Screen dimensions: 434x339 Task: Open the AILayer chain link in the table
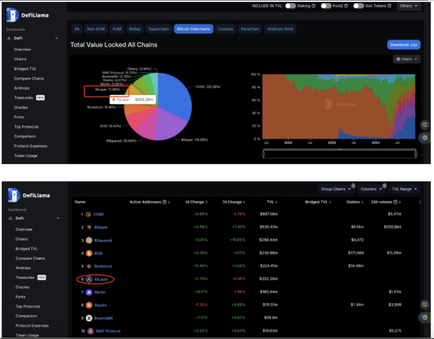101,279
